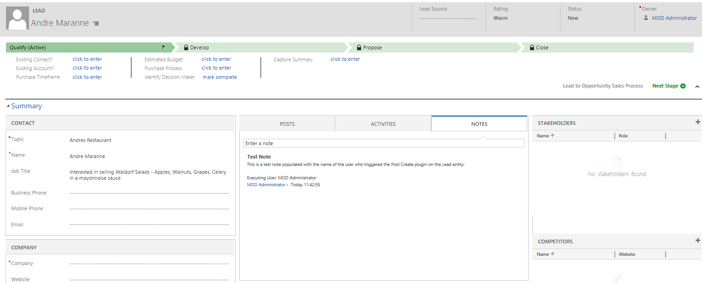Open MOD Administrator owner link

(x=674, y=18)
